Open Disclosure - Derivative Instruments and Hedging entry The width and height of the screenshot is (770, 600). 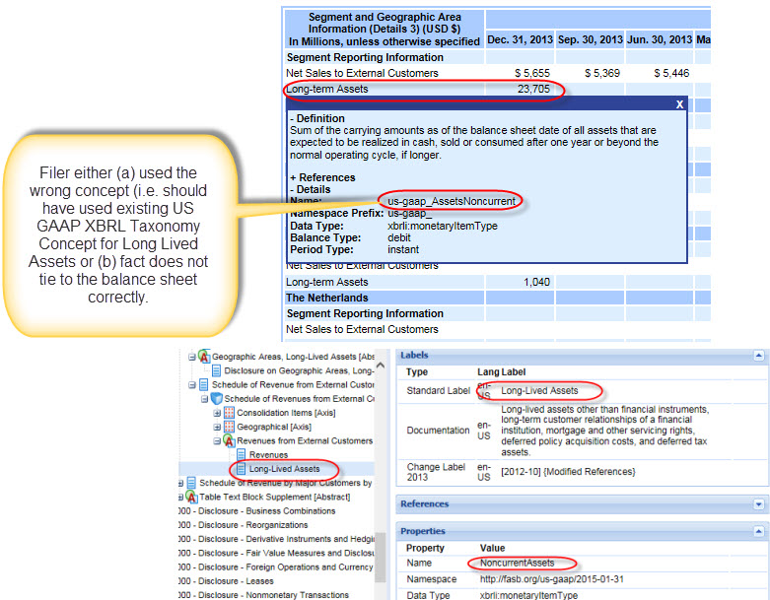276,539
